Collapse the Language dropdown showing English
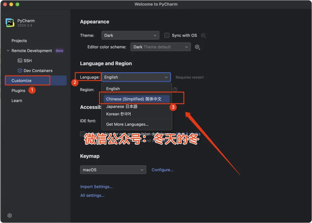This screenshot has width=312, height=223. tap(136, 77)
